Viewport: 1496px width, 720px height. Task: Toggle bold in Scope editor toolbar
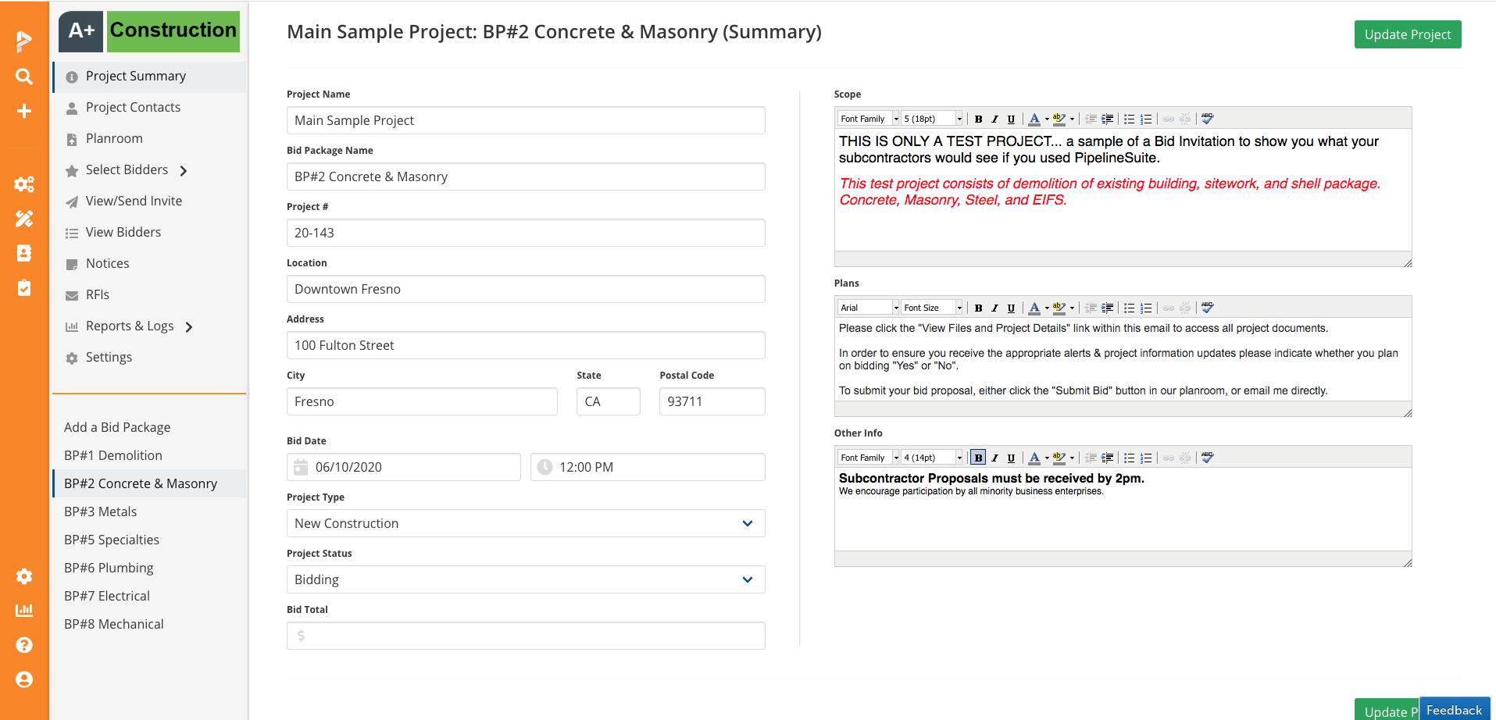tap(978, 119)
